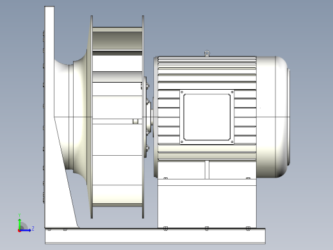The width and height of the screenshot is (333, 250).
Task: Select the motor support pedestal block
Action: 207,203
